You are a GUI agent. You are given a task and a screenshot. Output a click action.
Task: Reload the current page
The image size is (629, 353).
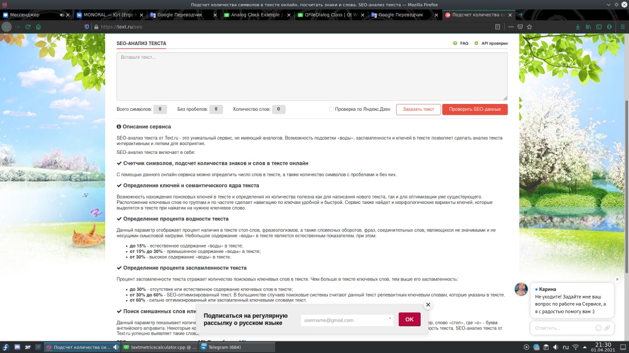[28, 26]
